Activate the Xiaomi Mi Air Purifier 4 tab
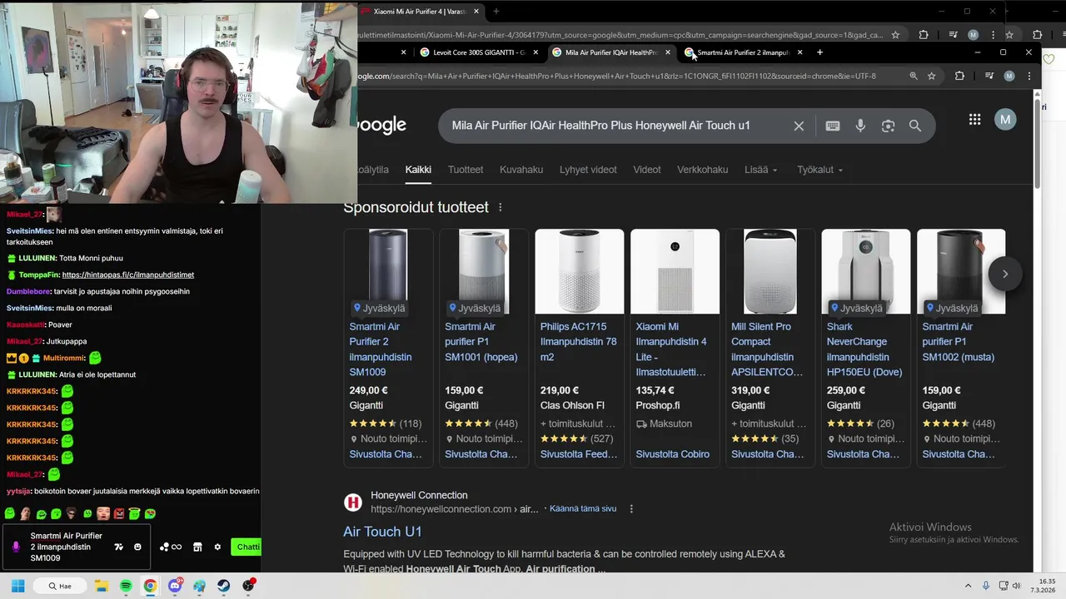This screenshot has height=599, width=1066. tap(421, 12)
